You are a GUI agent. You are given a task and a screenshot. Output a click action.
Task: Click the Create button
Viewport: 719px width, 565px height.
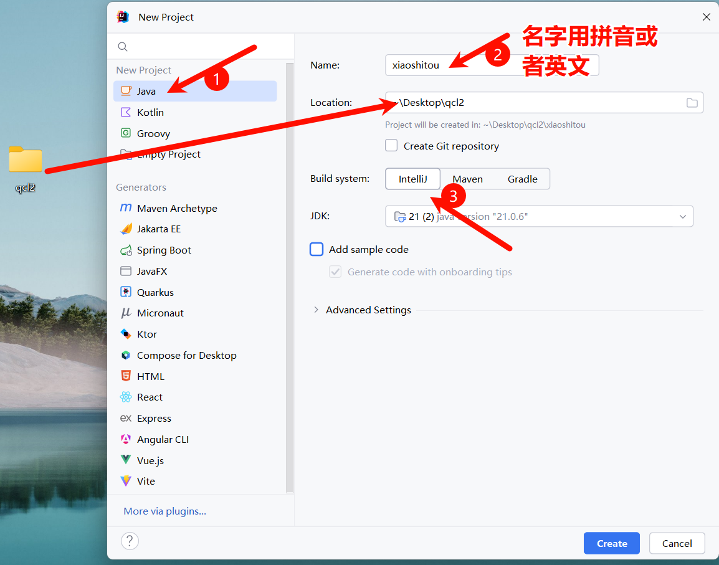coord(612,543)
